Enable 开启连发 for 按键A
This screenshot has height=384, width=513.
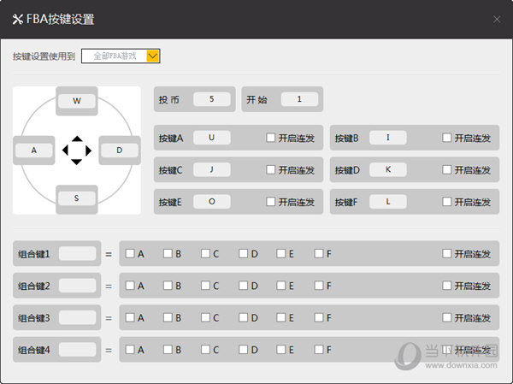click(x=270, y=138)
